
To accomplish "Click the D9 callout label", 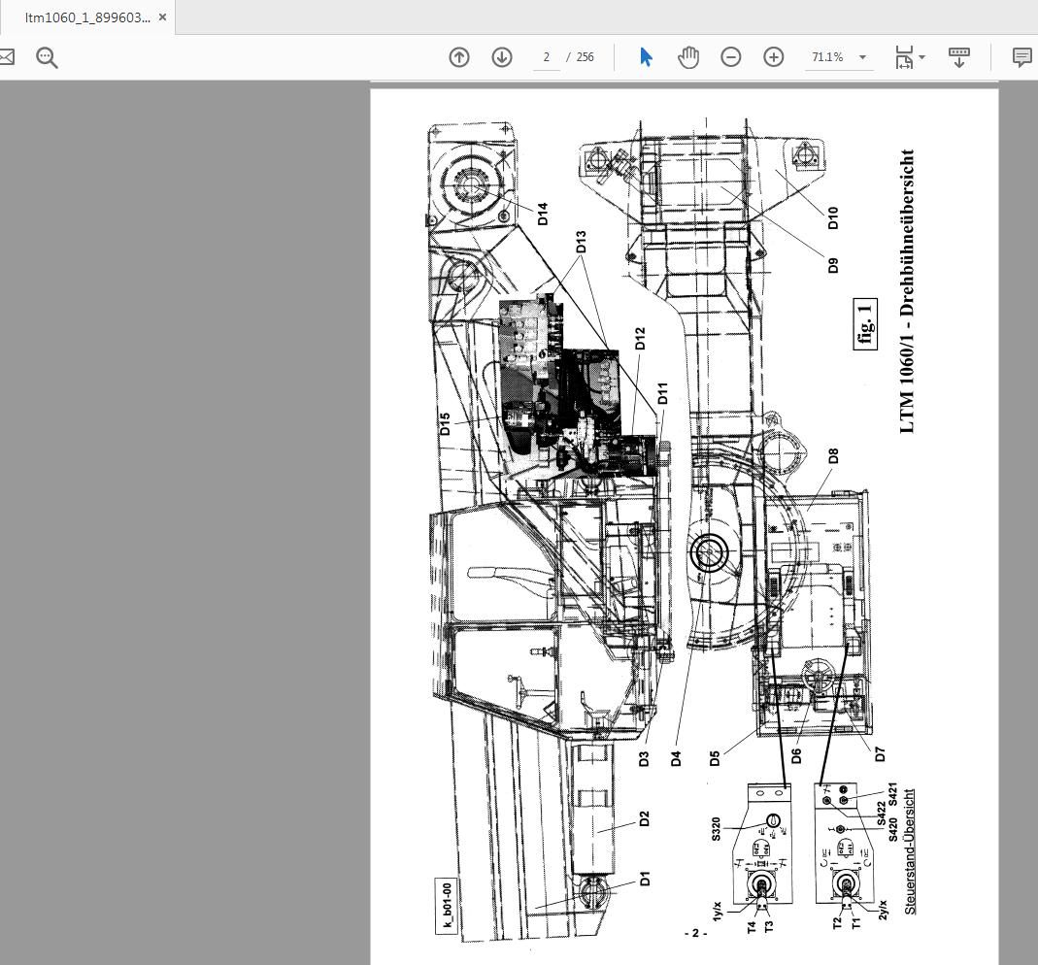I will pyautogui.click(x=833, y=265).
